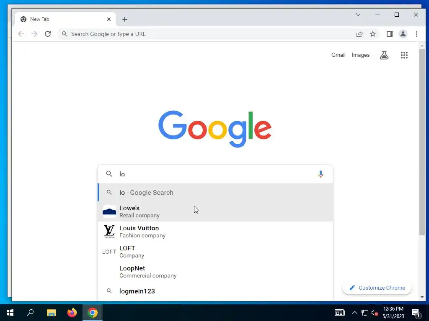Screen dimensions: 429x321
Task: Click the Lowe's logo thumbnail
Action: 109,211
